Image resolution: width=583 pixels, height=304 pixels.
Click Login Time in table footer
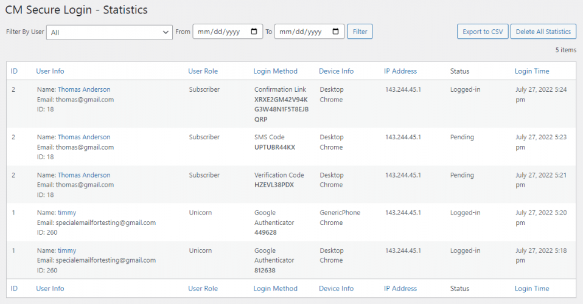(532, 288)
